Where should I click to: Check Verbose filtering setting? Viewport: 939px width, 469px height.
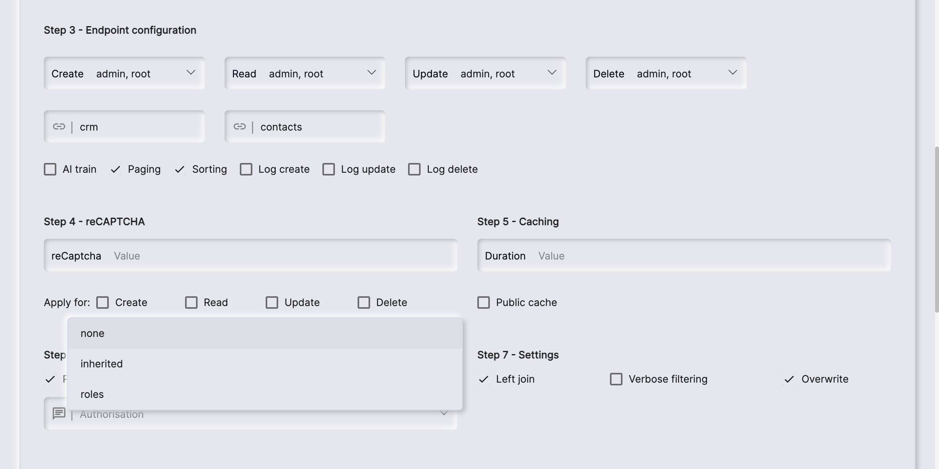tap(616, 379)
